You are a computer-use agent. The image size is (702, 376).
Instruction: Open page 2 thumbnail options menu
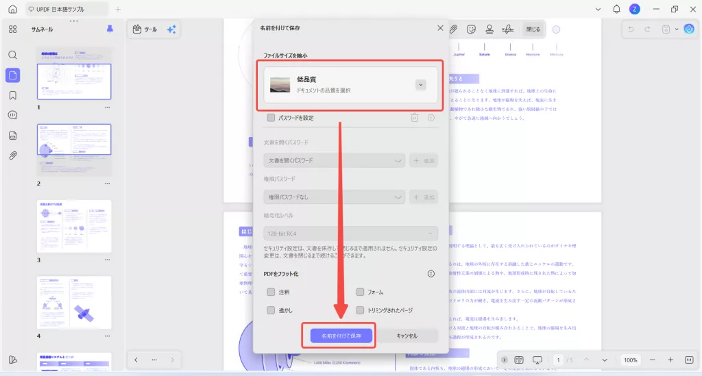pyautogui.click(x=107, y=184)
